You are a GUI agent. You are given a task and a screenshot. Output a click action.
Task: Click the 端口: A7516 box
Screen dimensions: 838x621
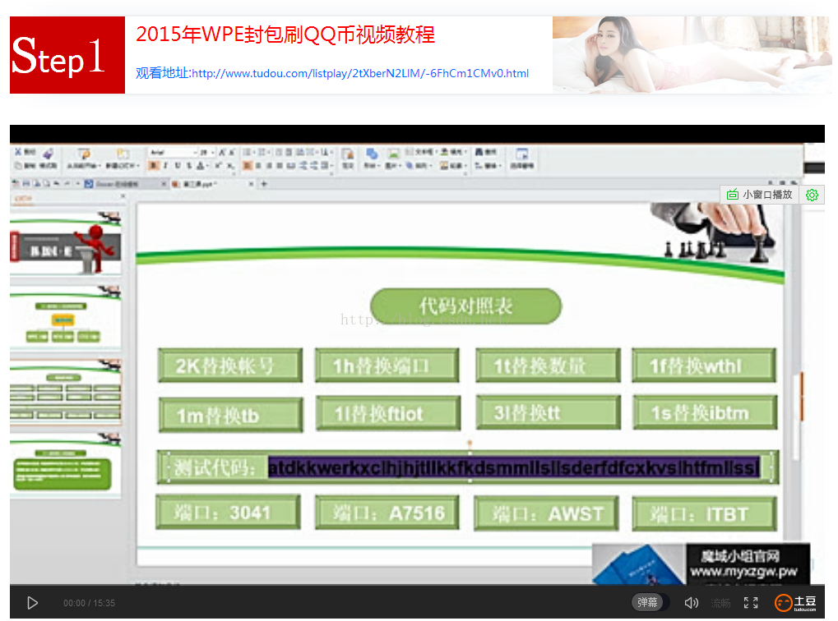(x=387, y=513)
